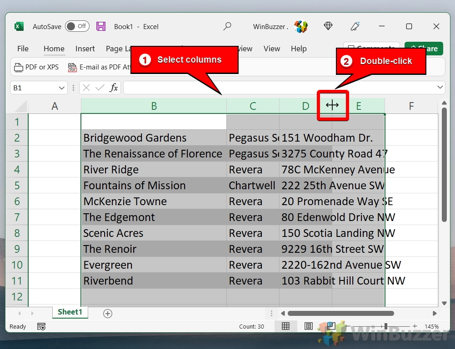The width and height of the screenshot is (455, 349).
Task: Click the Insert Function fx icon
Action: point(114,88)
